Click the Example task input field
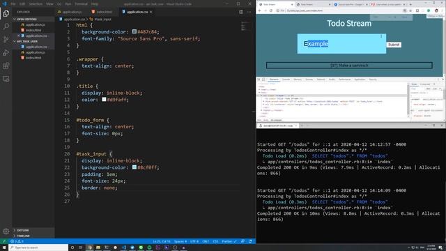This screenshot has width=446, height=251. (x=341, y=44)
